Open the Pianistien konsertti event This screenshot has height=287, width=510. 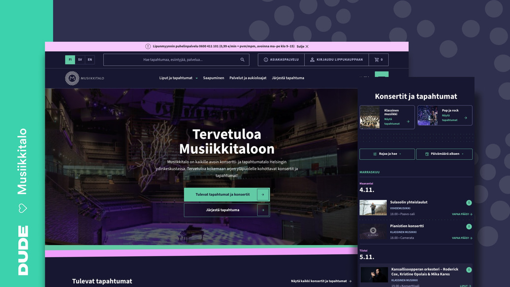(x=407, y=226)
